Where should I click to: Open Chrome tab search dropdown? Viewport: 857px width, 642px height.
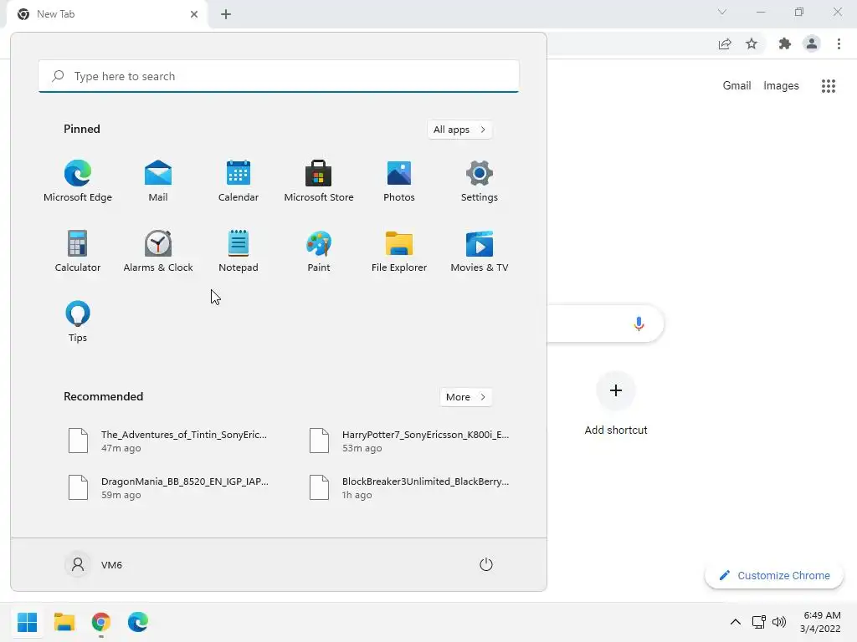[x=722, y=12]
